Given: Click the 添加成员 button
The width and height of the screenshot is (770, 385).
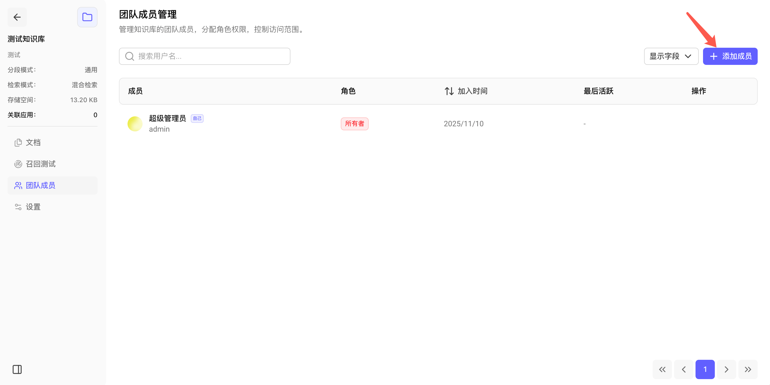Looking at the screenshot, I should click(730, 56).
